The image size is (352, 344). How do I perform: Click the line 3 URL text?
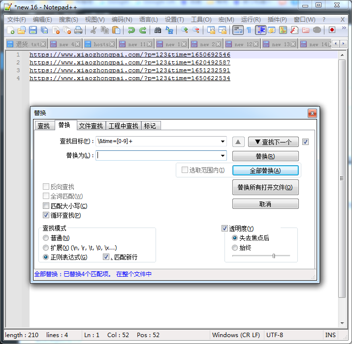point(130,70)
